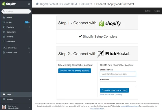The width and height of the screenshot is (162, 110).
Task: Click the Products tag icon
Action: (x=4, y=27)
